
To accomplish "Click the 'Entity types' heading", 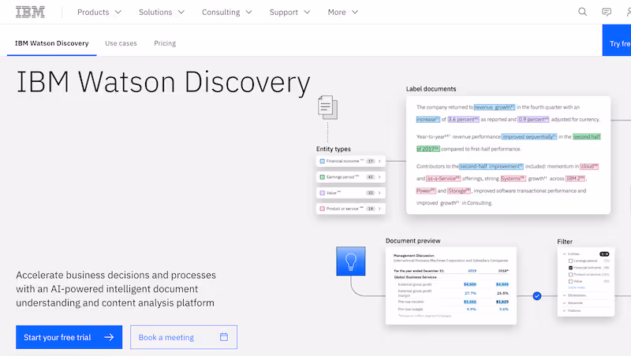I will [333, 149].
